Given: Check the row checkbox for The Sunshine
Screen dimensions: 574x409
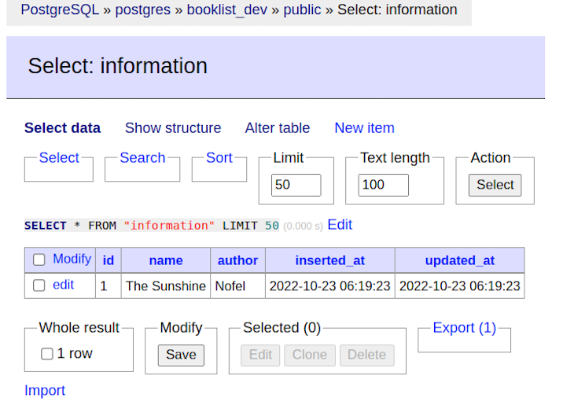Looking at the screenshot, I should point(39,286).
